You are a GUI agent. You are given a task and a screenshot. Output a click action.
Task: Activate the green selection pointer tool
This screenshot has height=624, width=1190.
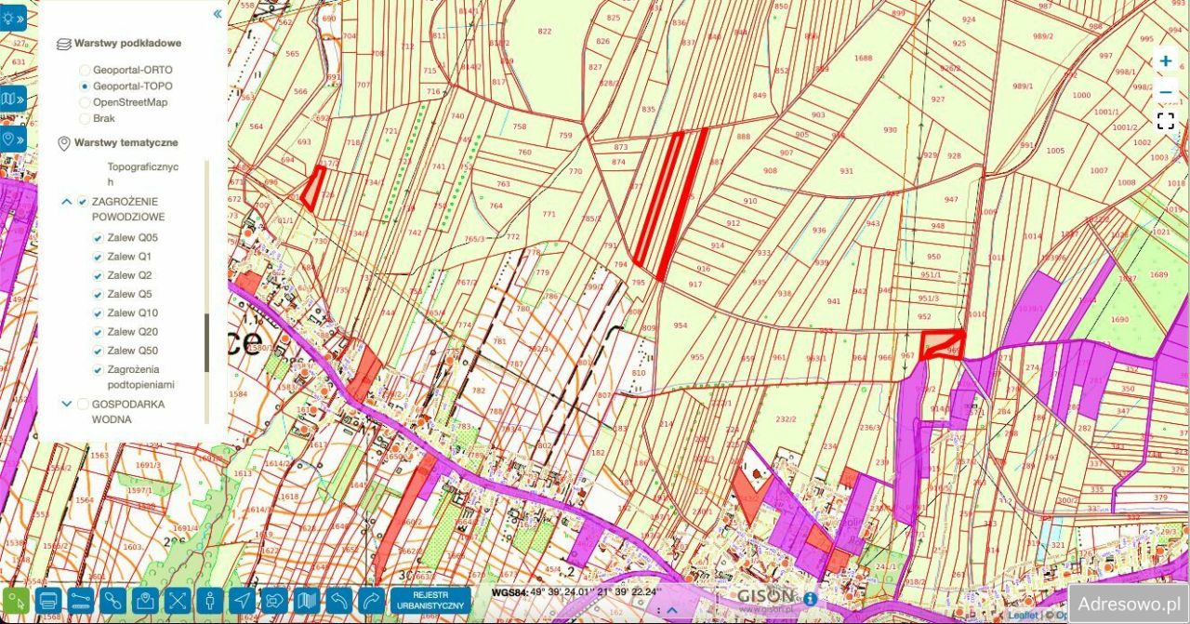17,602
